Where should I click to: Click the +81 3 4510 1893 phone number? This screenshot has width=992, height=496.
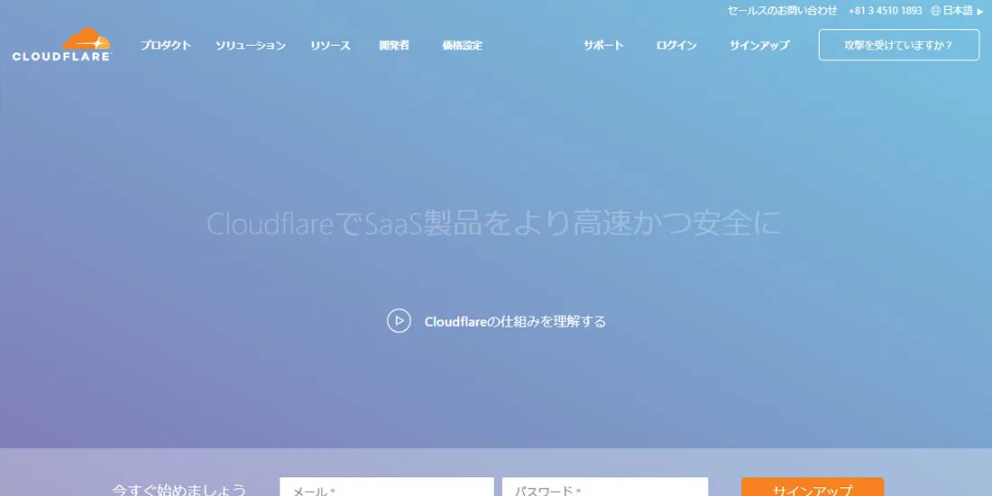click(x=885, y=11)
